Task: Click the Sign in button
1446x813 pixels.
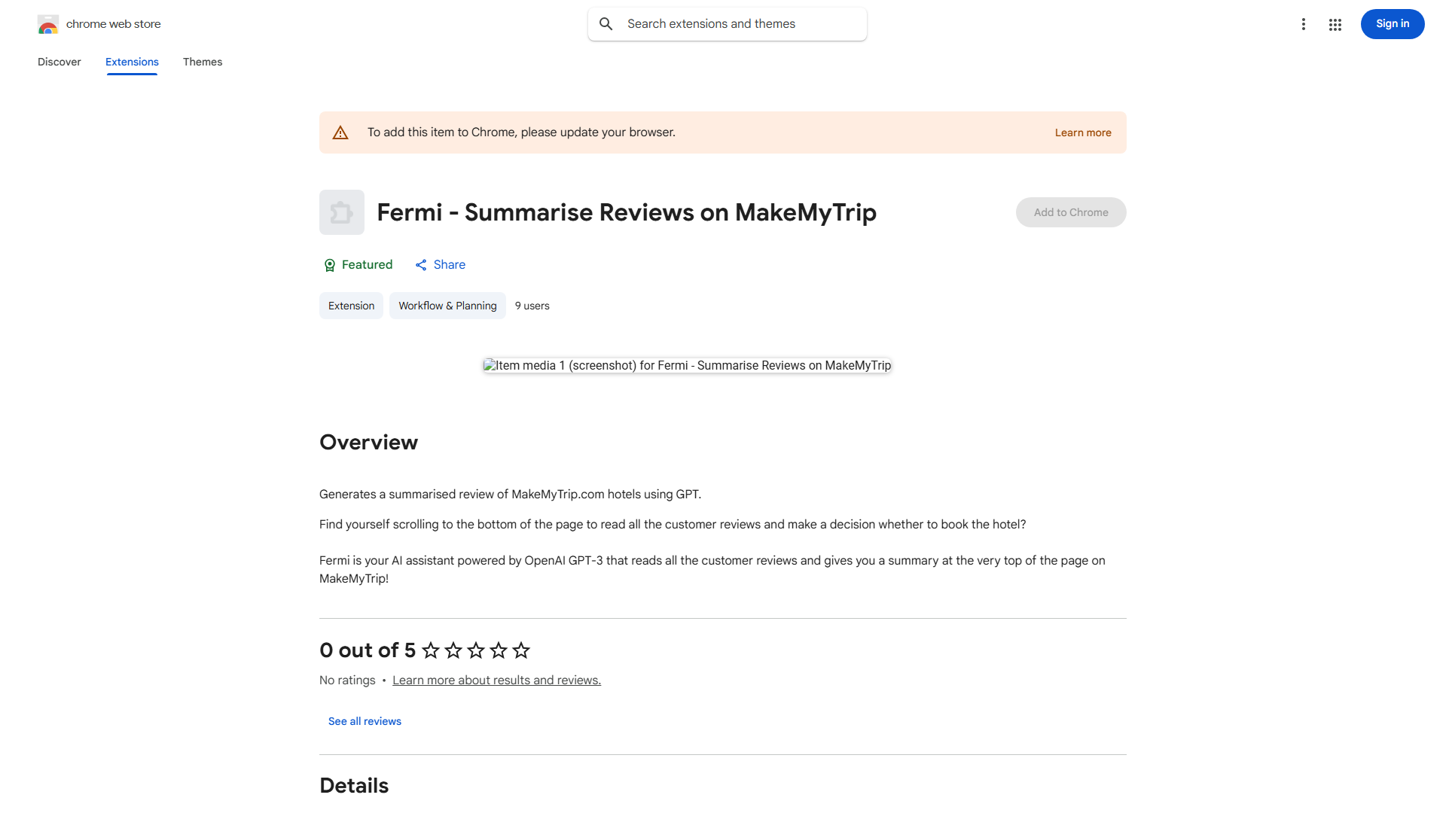Action: [1392, 24]
